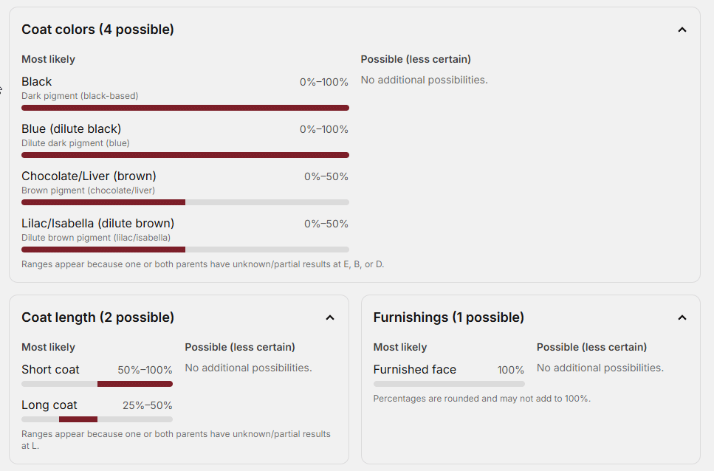Select the Chocolate/Liver (brown) label
The width and height of the screenshot is (714, 471).
[x=89, y=176]
